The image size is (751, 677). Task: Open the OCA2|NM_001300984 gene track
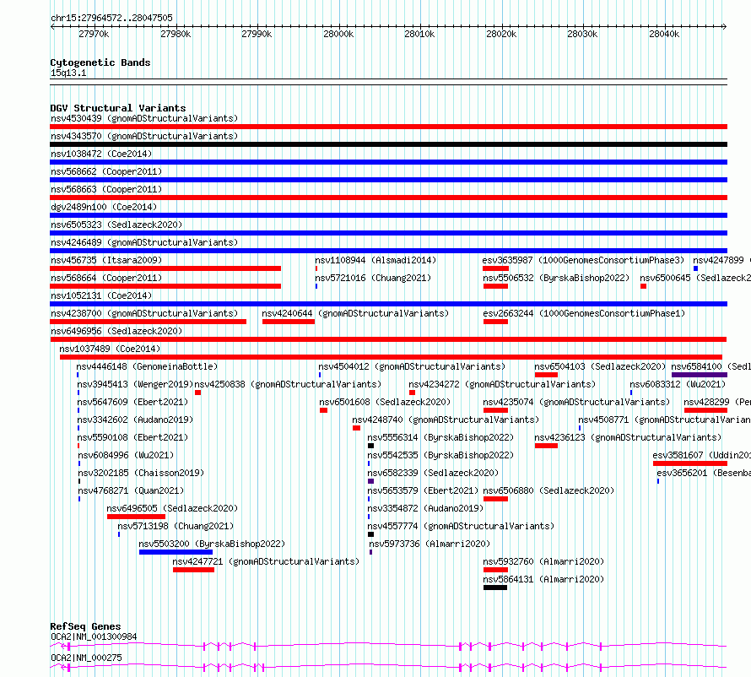(388, 647)
